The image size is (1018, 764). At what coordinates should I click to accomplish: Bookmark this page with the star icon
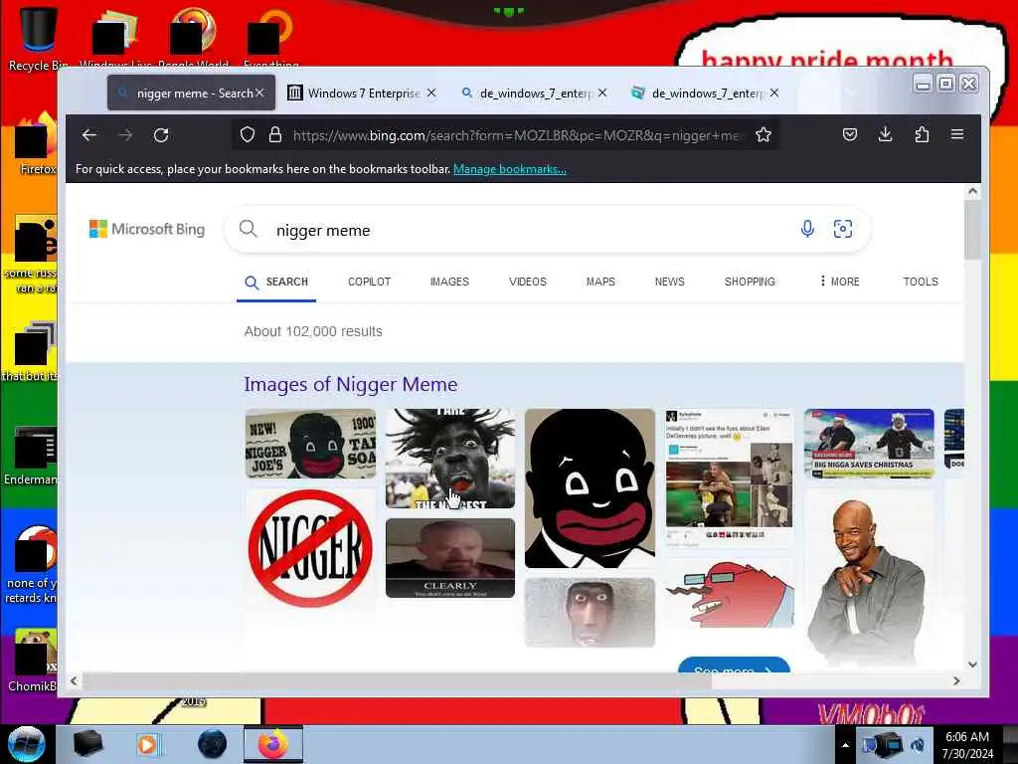point(763,135)
